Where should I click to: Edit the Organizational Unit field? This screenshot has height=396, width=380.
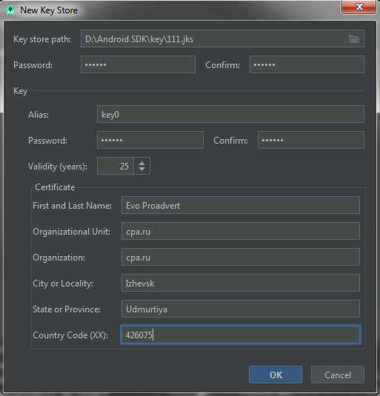click(x=241, y=231)
